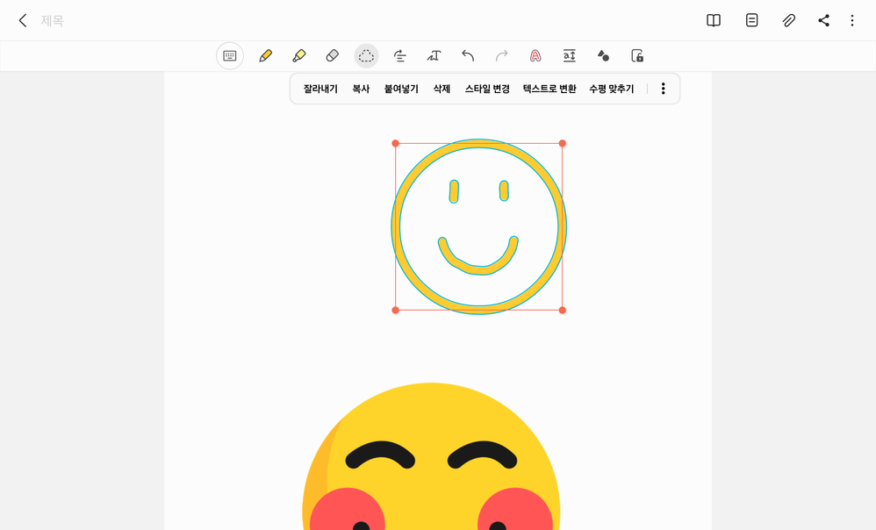
Task: Click the hand-drawn smiley's mouth stroke
Action: 478,271
